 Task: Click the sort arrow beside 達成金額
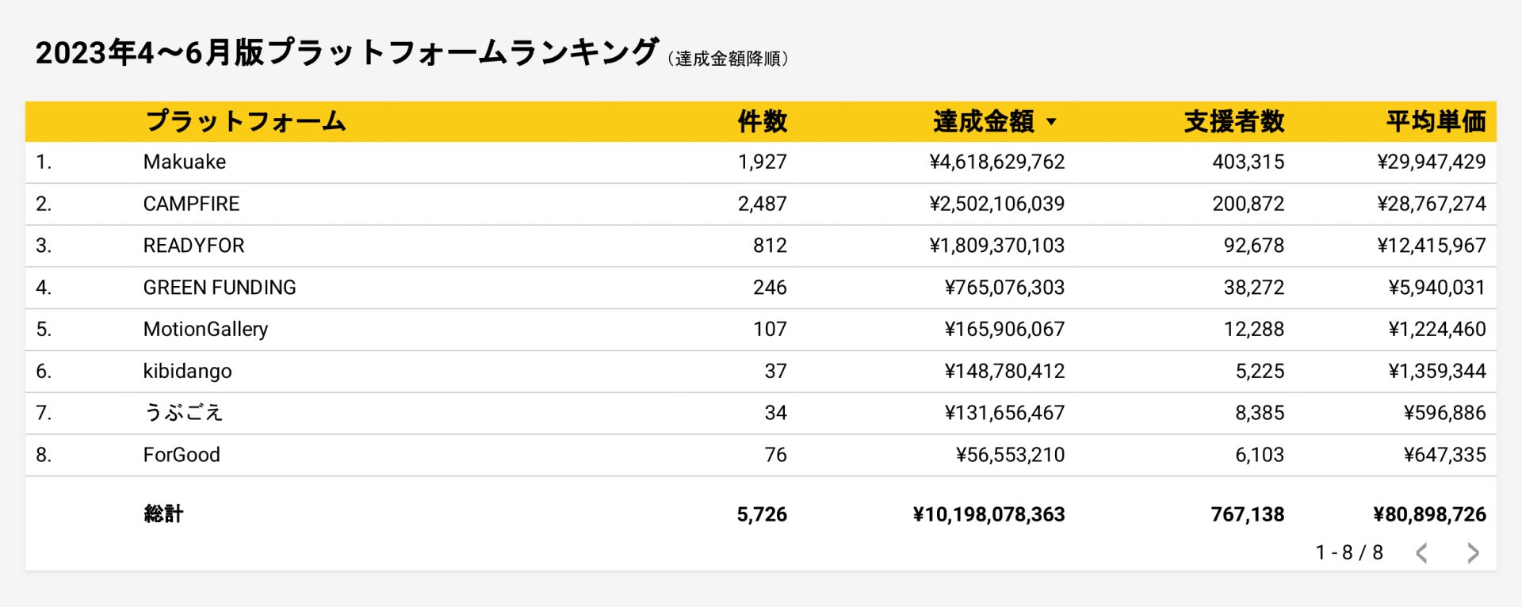coord(1052,122)
